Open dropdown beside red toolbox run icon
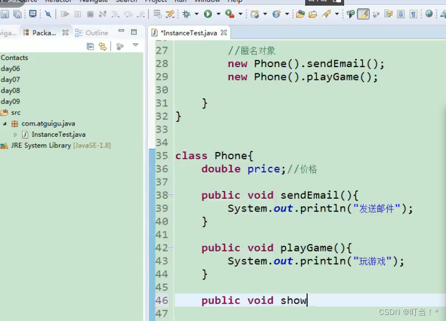Screen dimensions: 446x321 click(241, 14)
